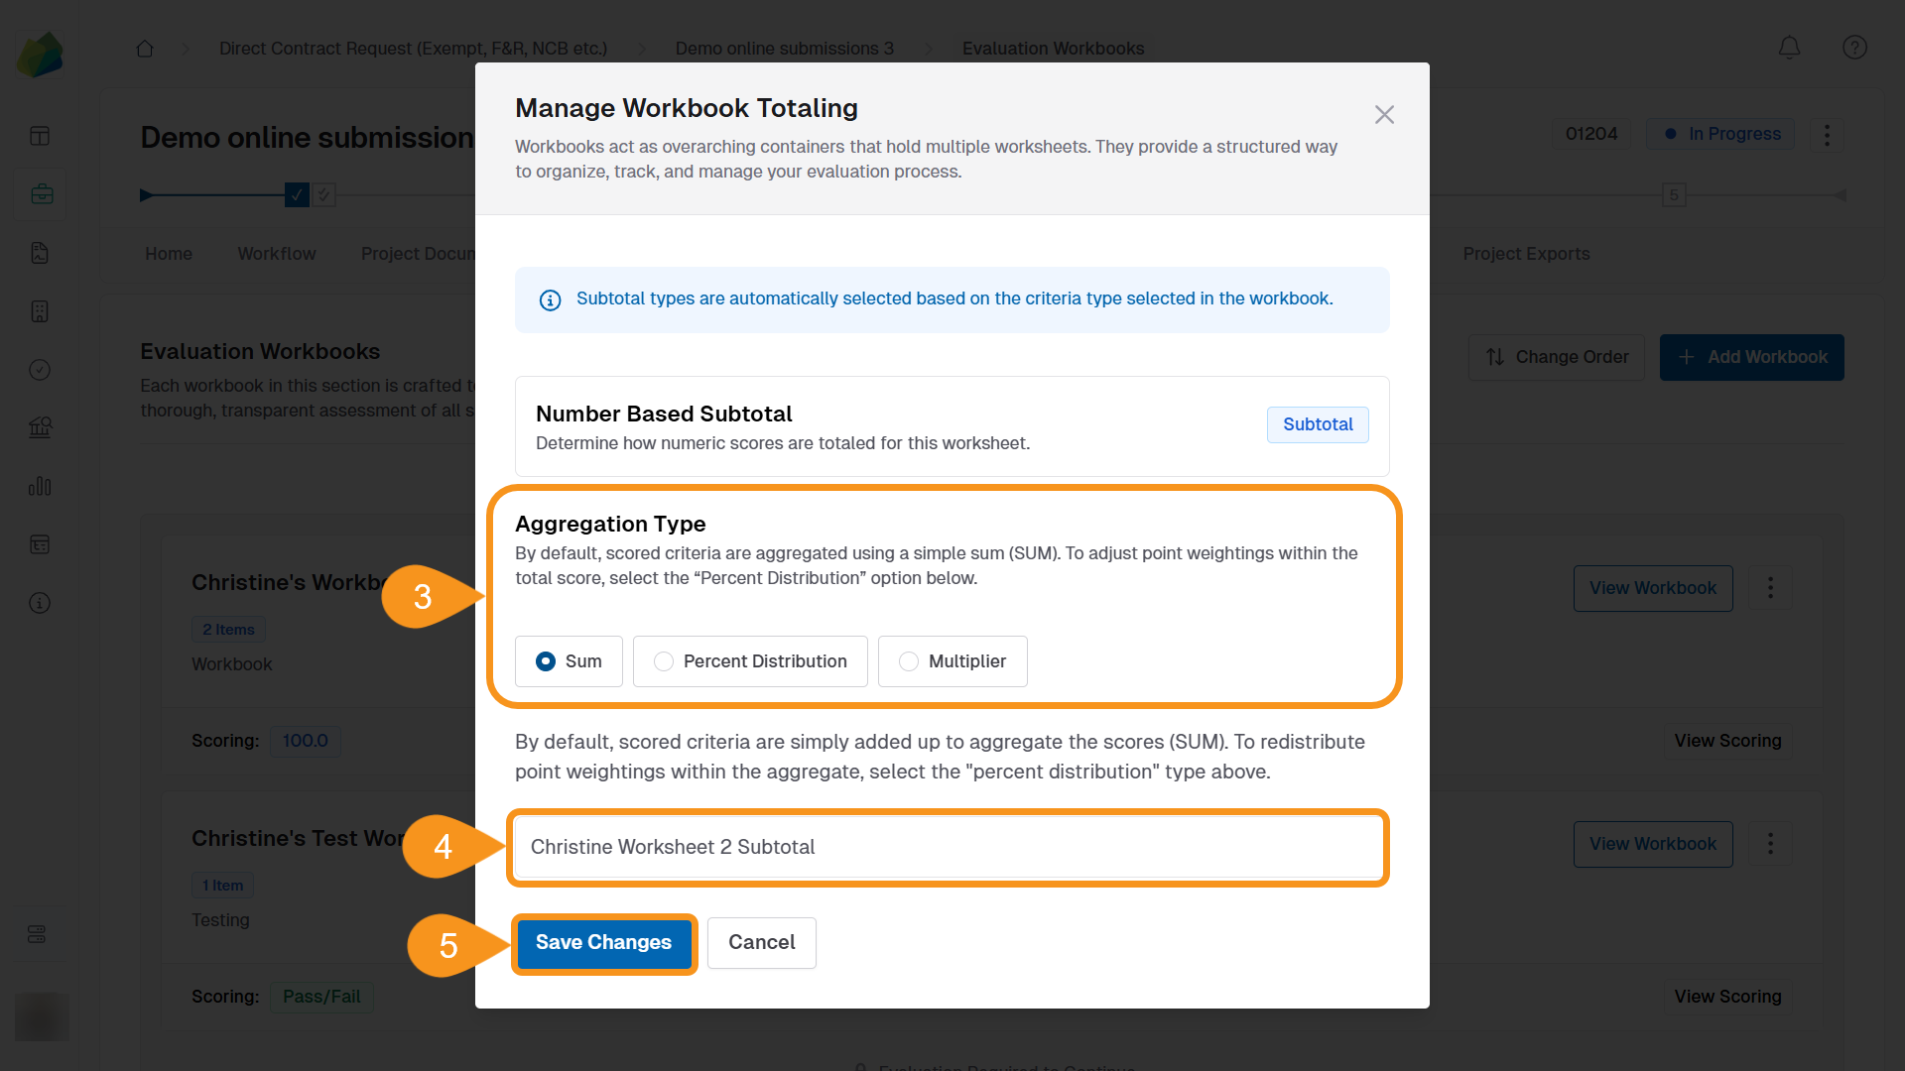
Task: Select the Sum aggregation radio button
Action: point(545,660)
